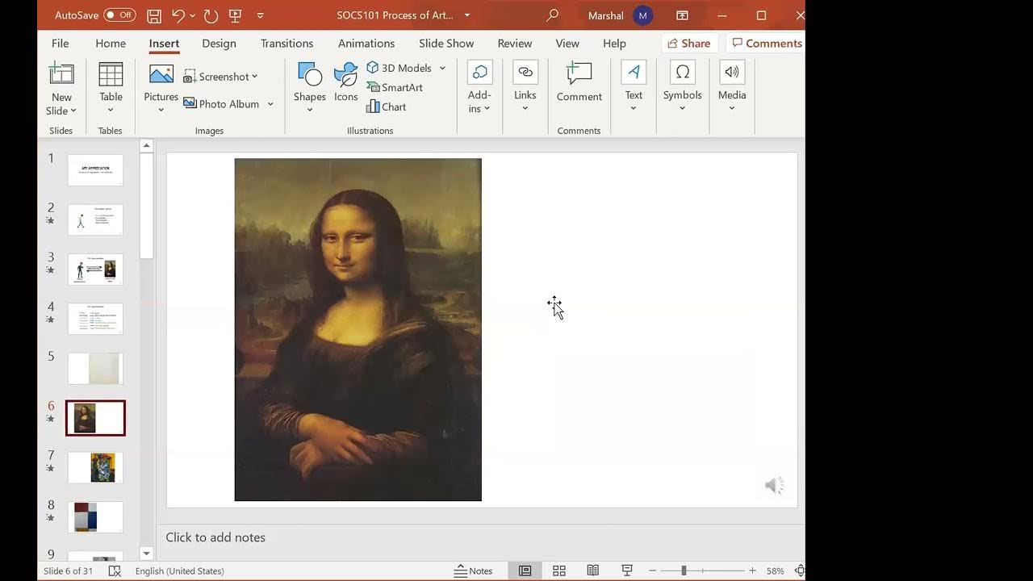Open the Transitions tab
The height and width of the screenshot is (581, 1033).
[286, 44]
